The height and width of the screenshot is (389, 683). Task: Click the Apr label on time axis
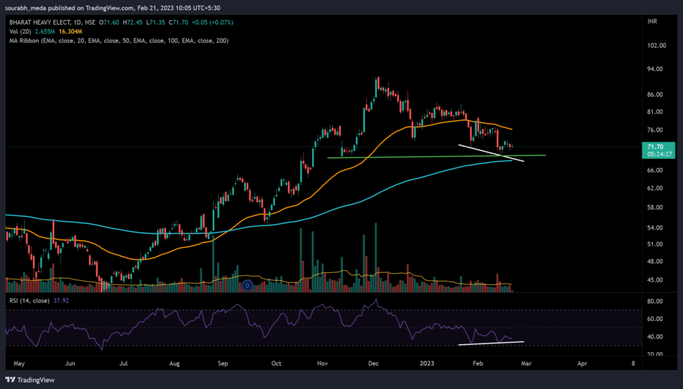[582, 363]
